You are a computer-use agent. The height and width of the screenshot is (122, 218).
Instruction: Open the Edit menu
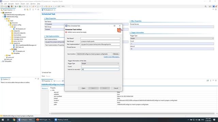pyautogui.click(x=5, y=4)
